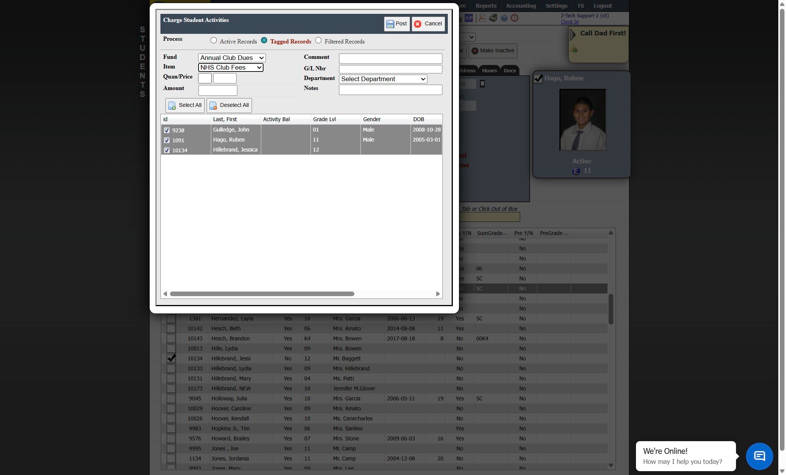Click the cash register icon

(x=493, y=18)
